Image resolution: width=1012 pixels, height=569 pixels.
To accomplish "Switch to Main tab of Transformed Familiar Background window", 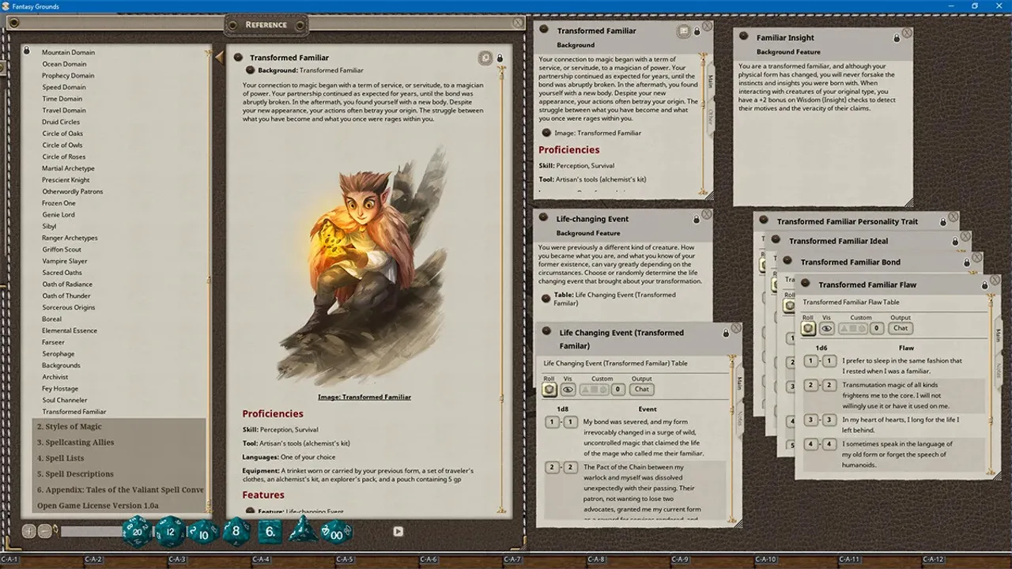I will tap(709, 82).
